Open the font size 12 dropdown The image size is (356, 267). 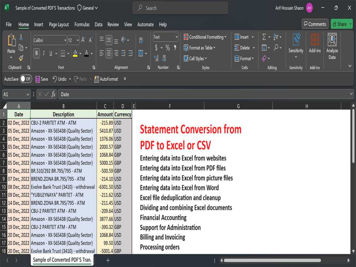78,41
